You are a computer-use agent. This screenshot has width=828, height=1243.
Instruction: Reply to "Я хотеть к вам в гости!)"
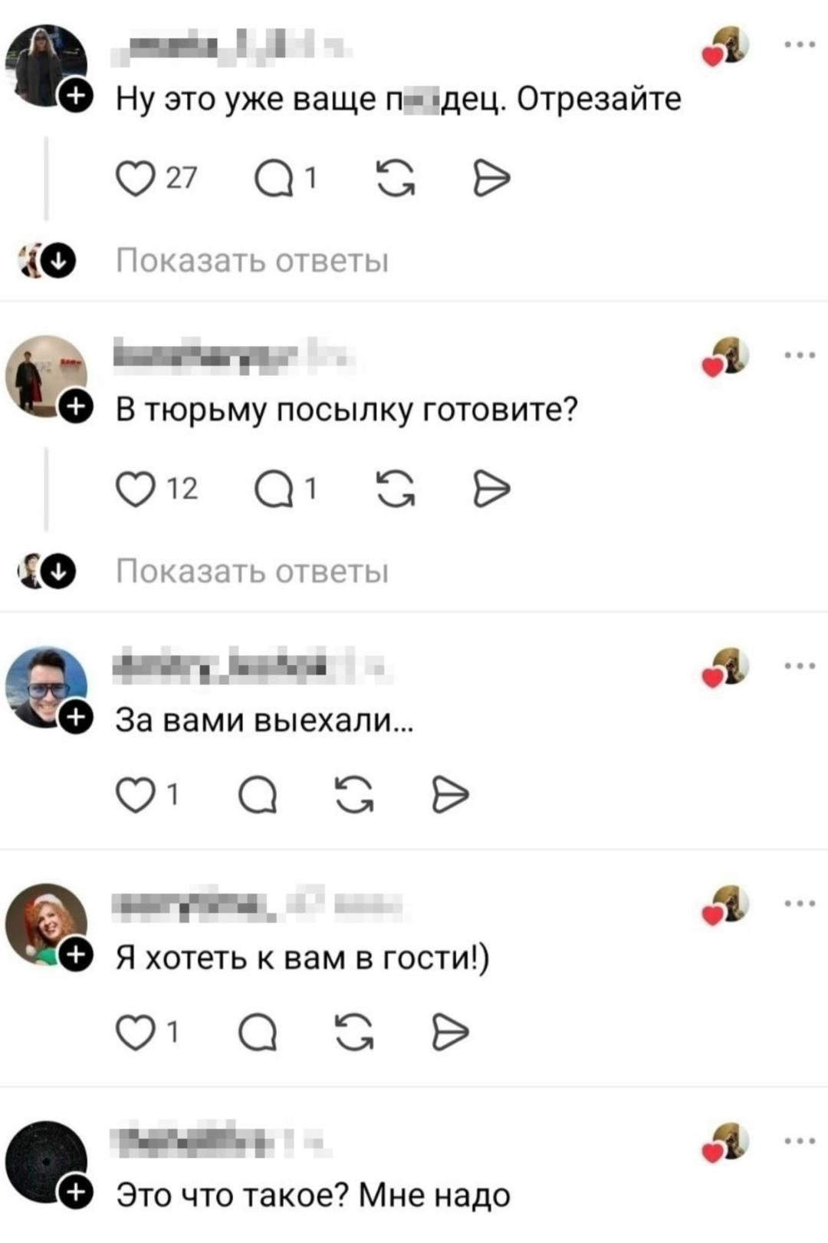(x=258, y=1033)
